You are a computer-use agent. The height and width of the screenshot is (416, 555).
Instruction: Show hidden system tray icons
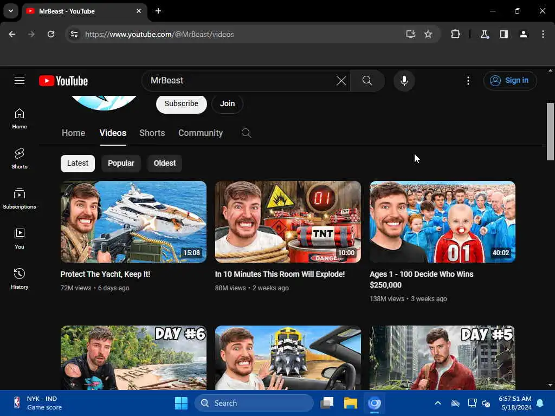(438, 403)
